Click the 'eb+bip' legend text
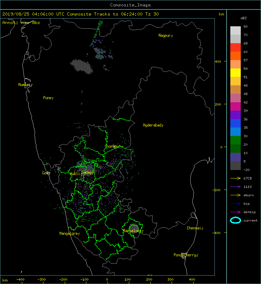 click(250, 212)
